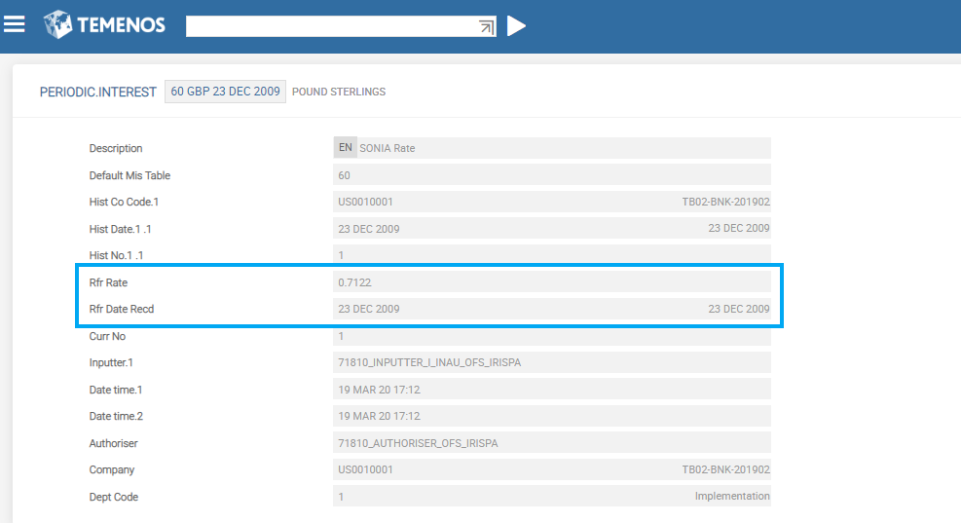Select the Inputter.1 value field
Image resolution: width=961 pixels, height=523 pixels.
[x=551, y=362]
